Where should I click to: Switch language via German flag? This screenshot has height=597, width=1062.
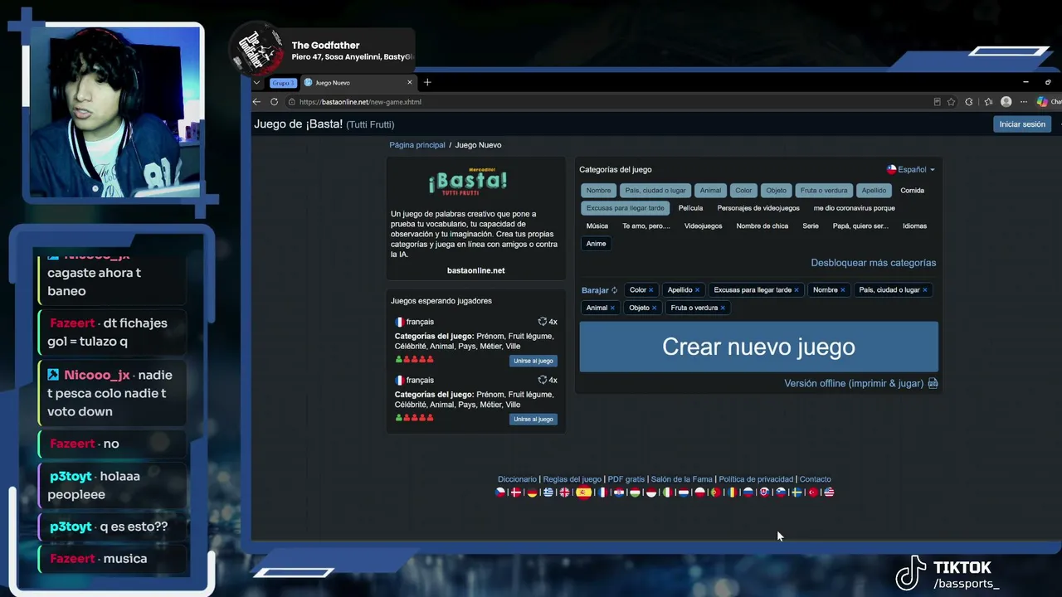(x=532, y=493)
